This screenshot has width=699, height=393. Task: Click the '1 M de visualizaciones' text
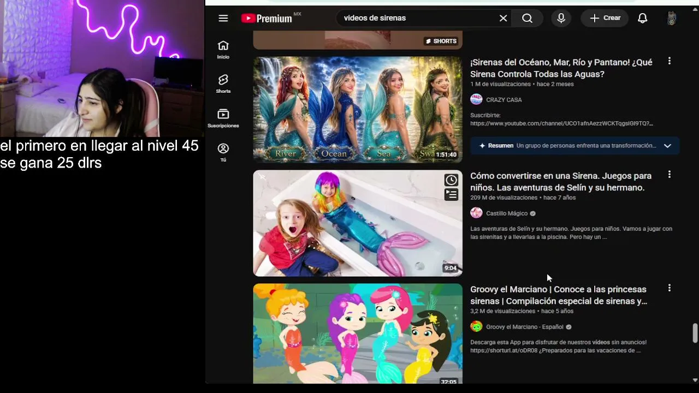(500, 84)
